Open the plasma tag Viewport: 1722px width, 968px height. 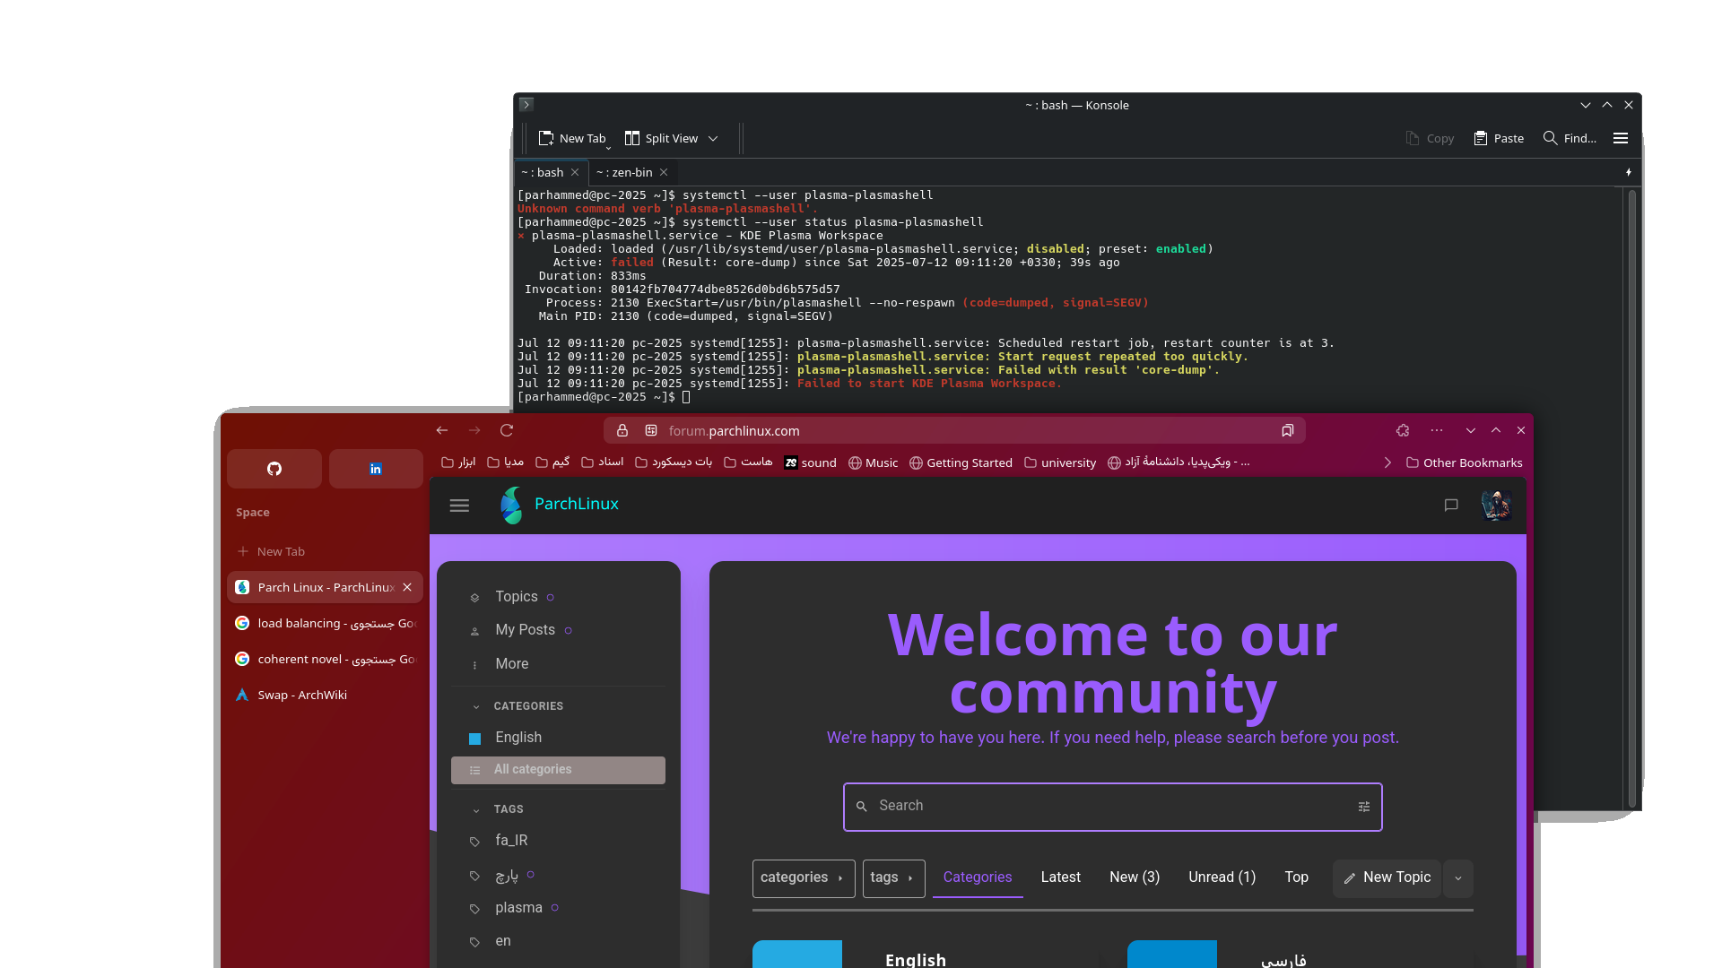tap(518, 908)
